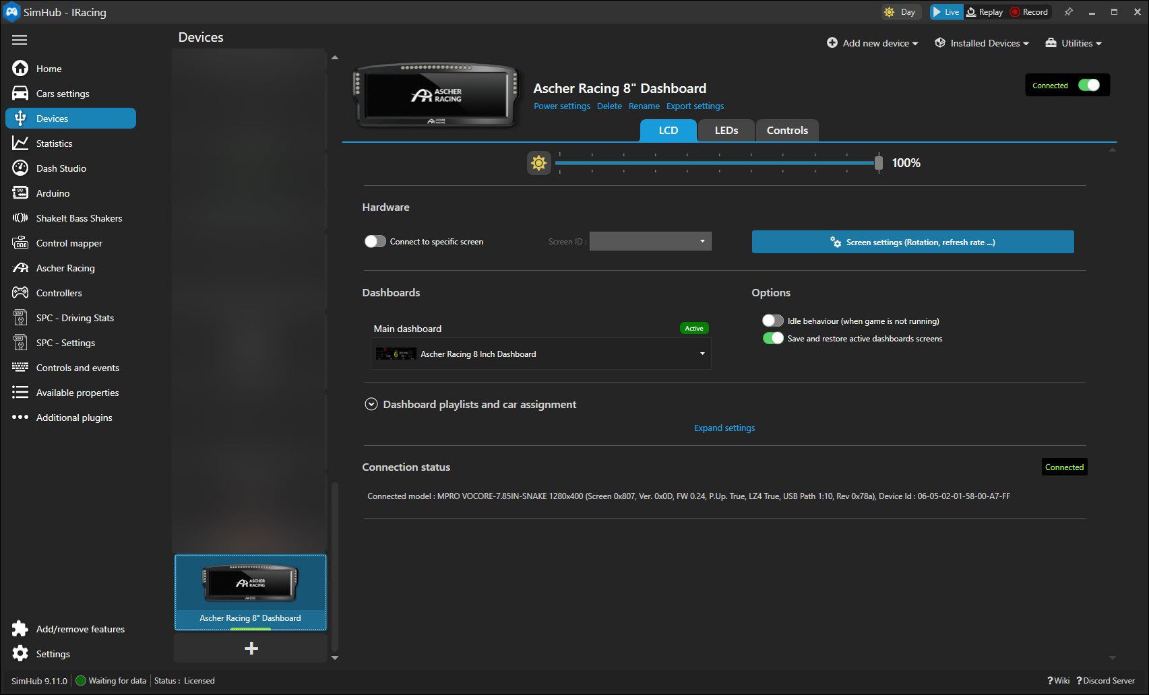Screen dimensions: 1149x695
Task: Switch to the LCD tab
Action: (669, 131)
